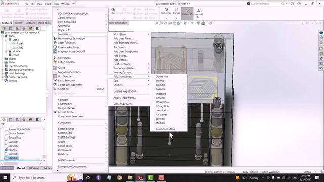Open the Windows Start menu
The height and width of the screenshot is (182, 324).
point(5,177)
